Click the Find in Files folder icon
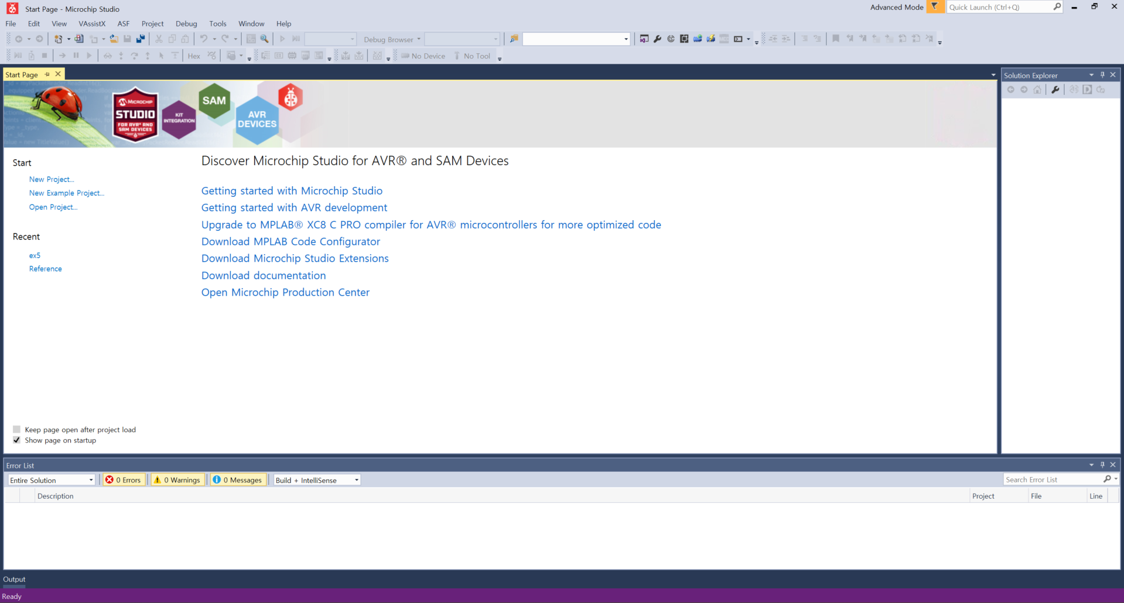The height and width of the screenshot is (603, 1124). click(x=514, y=39)
